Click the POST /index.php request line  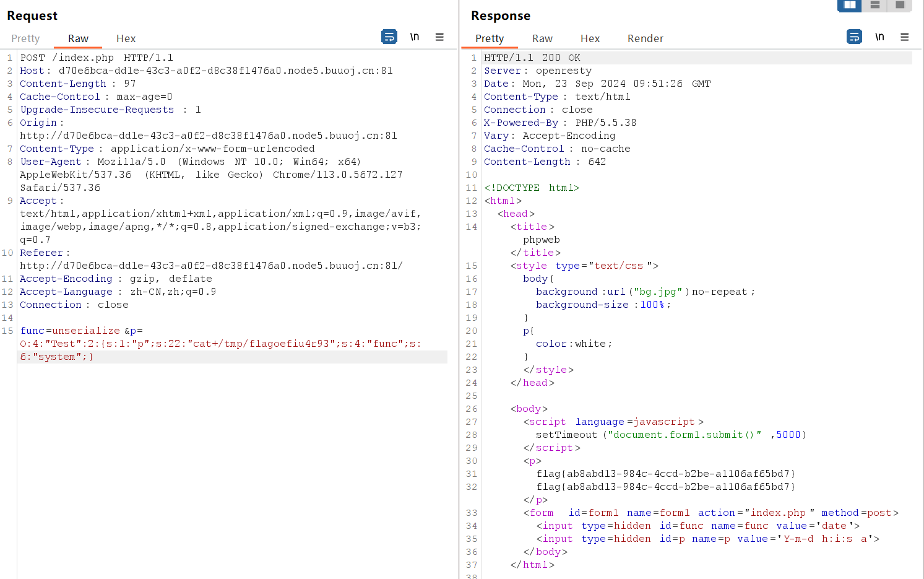(x=97, y=58)
